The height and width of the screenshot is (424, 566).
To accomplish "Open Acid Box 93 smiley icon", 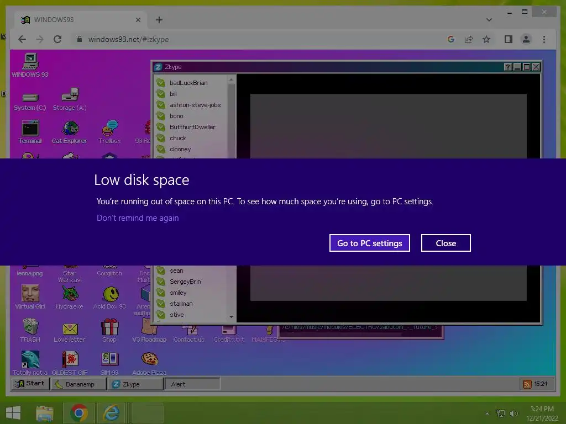I will pyautogui.click(x=109, y=298).
